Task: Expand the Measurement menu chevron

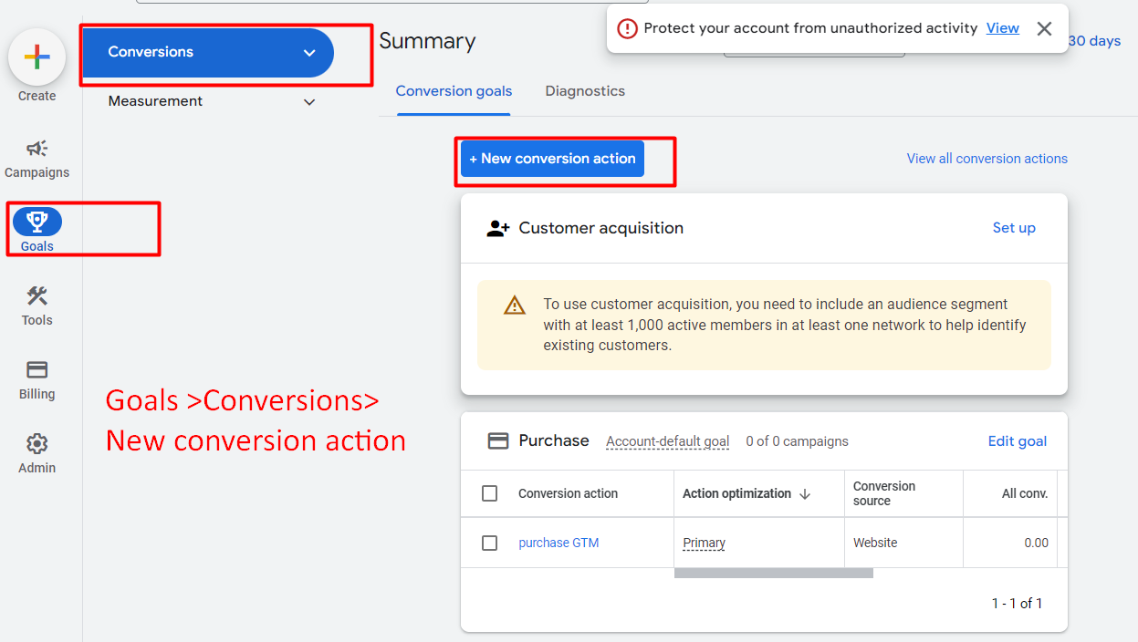Action: point(309,102)
